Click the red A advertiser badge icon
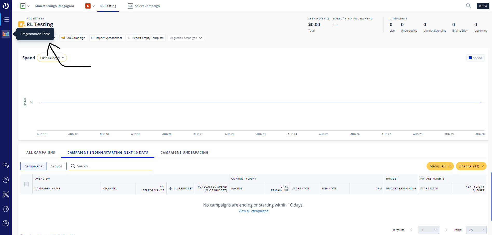 (x=88, y=6)
